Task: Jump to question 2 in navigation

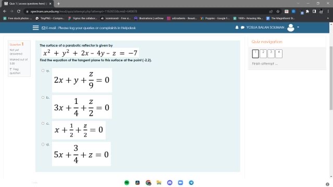Action: coord(263,54)
